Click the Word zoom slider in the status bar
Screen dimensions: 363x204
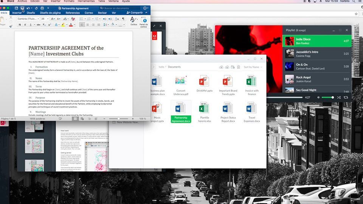tap(118, 119)
